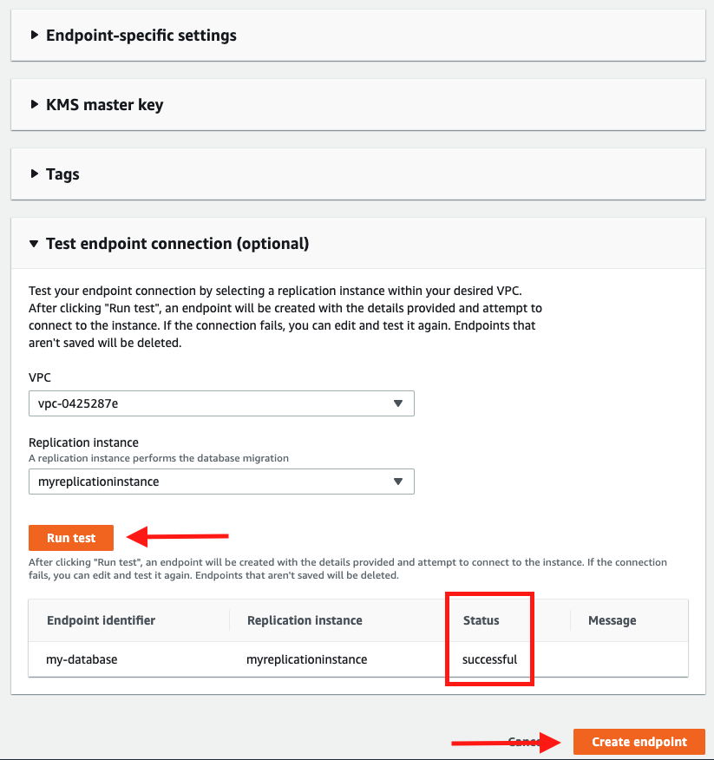Screen dimensions: 714x760
Task: Open the VPC dropdown arrow icon
Action: [399, 403]
